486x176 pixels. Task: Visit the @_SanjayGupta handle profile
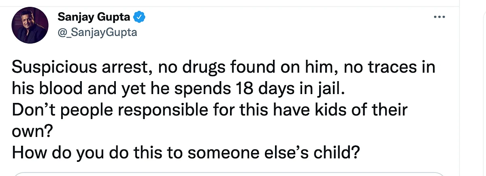pyautogui.click(x=97, y=33)
